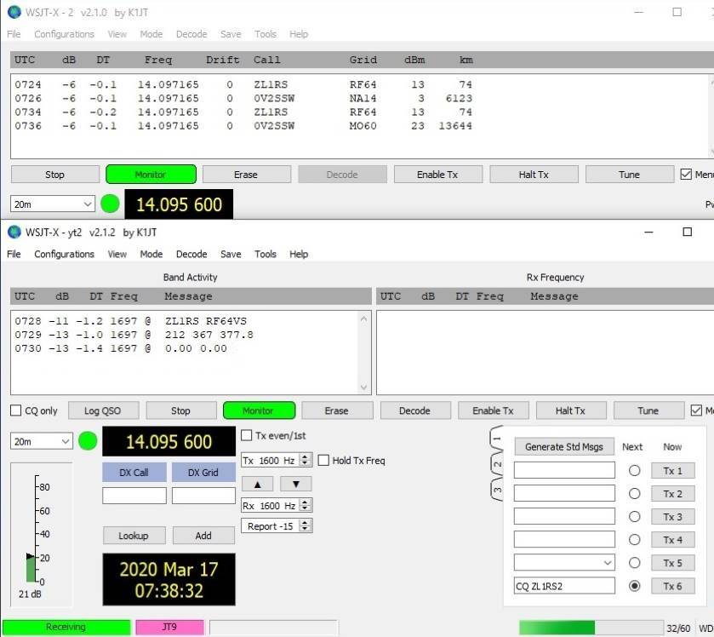Toggle Tx even/1st checkbox
The image size is (714, 637).
[247, 436]
